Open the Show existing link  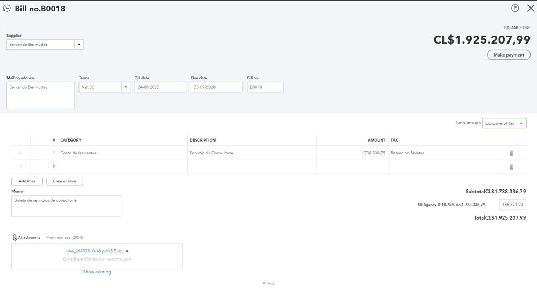[97, 272]
